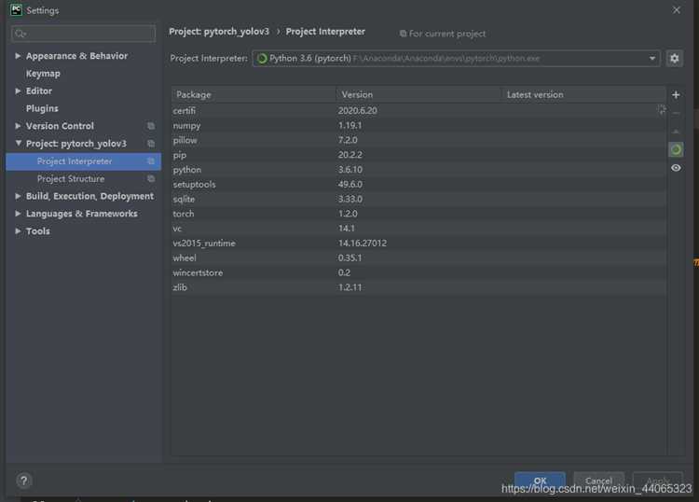
Task: Click the PyCharm logo in the title bar
Action: click(16, 10)
